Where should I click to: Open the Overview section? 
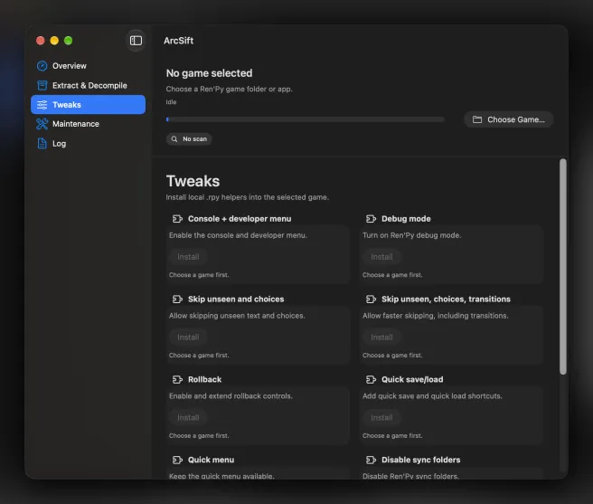(x=88, y=66)
